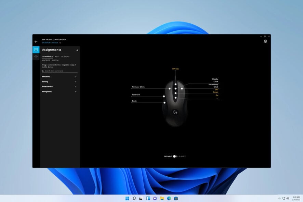Open Microsoft Store from the taskbar
This screenshot has width=303, height=202.
tap(176, 199)
